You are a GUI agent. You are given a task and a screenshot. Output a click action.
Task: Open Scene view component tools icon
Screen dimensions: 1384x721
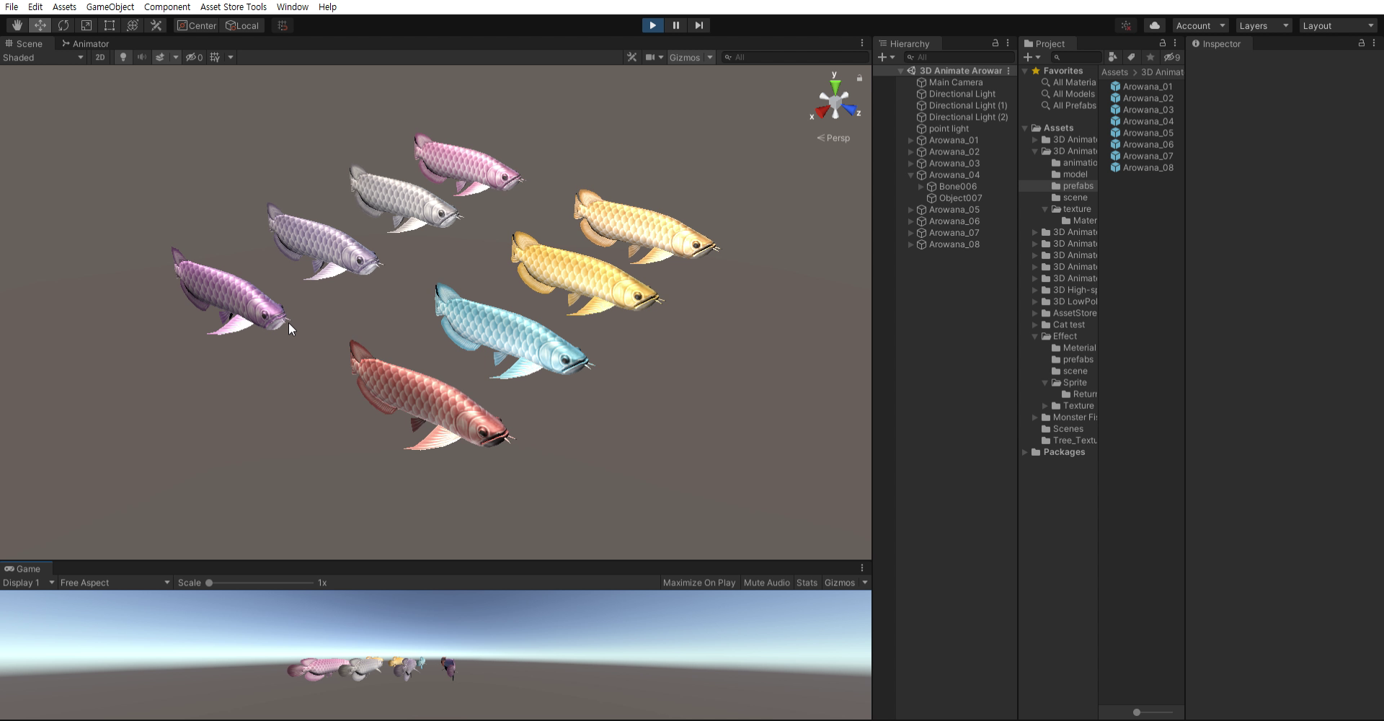[631, 57]
